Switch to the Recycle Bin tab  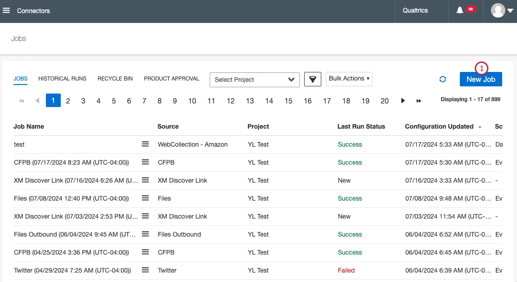click(115, 79)
